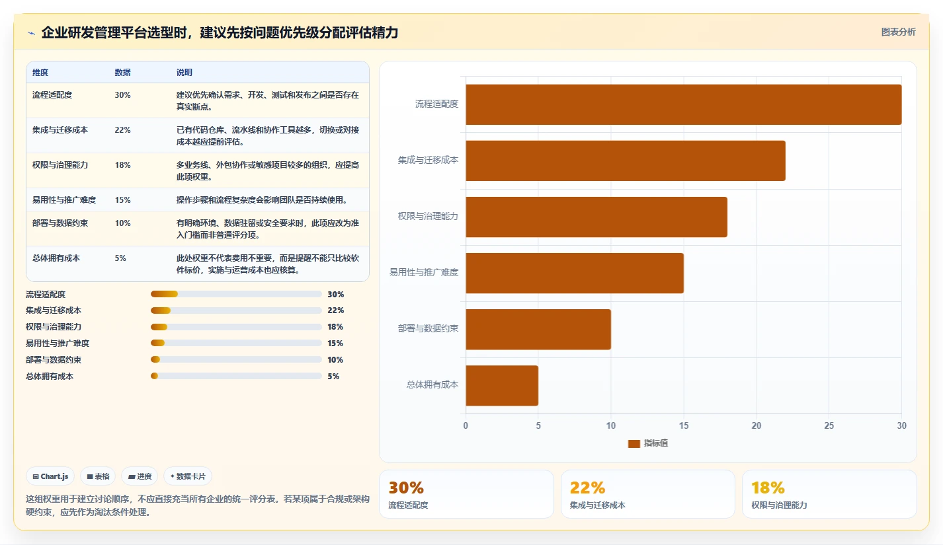Select the Chart.js tag chip
The width and height of the screenshot is (943, 545).
[x=50, y=476]
